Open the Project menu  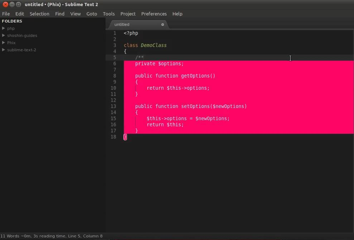[128, 14]
